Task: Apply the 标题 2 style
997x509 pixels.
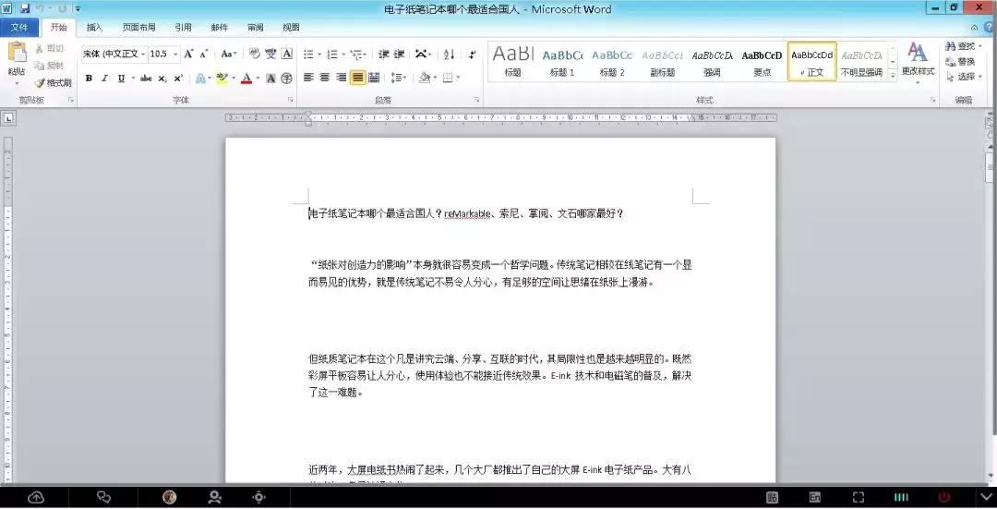Action: (x=612, y=62)
